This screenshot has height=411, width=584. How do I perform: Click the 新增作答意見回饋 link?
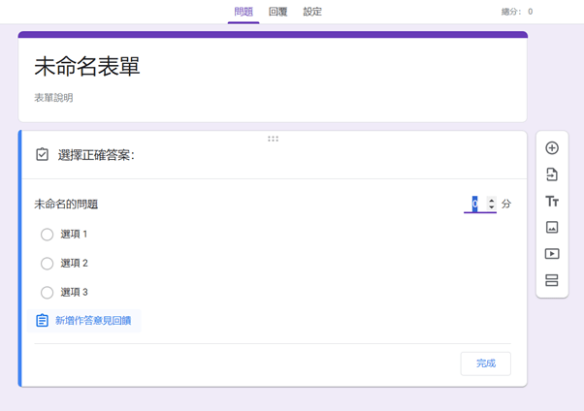[x=93, y=321]
